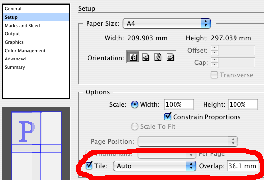Click the Overlap value field
Image resolution: width=264 pixels, height=180 pixels.
(x=243, y=166)
